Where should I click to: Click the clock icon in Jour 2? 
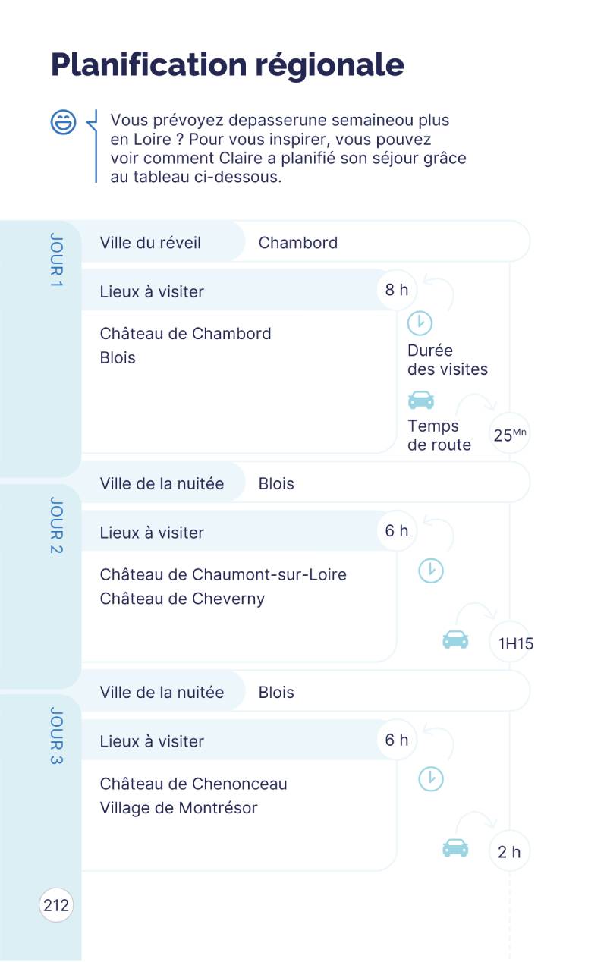(431, 571)
